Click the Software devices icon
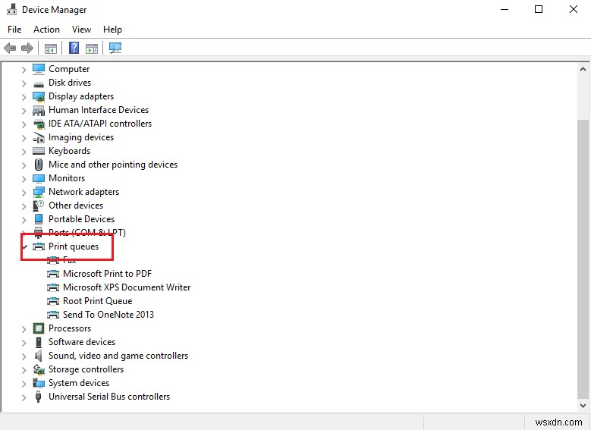The height and width of the screenshot is (430, 591). (x=39, y=342)
